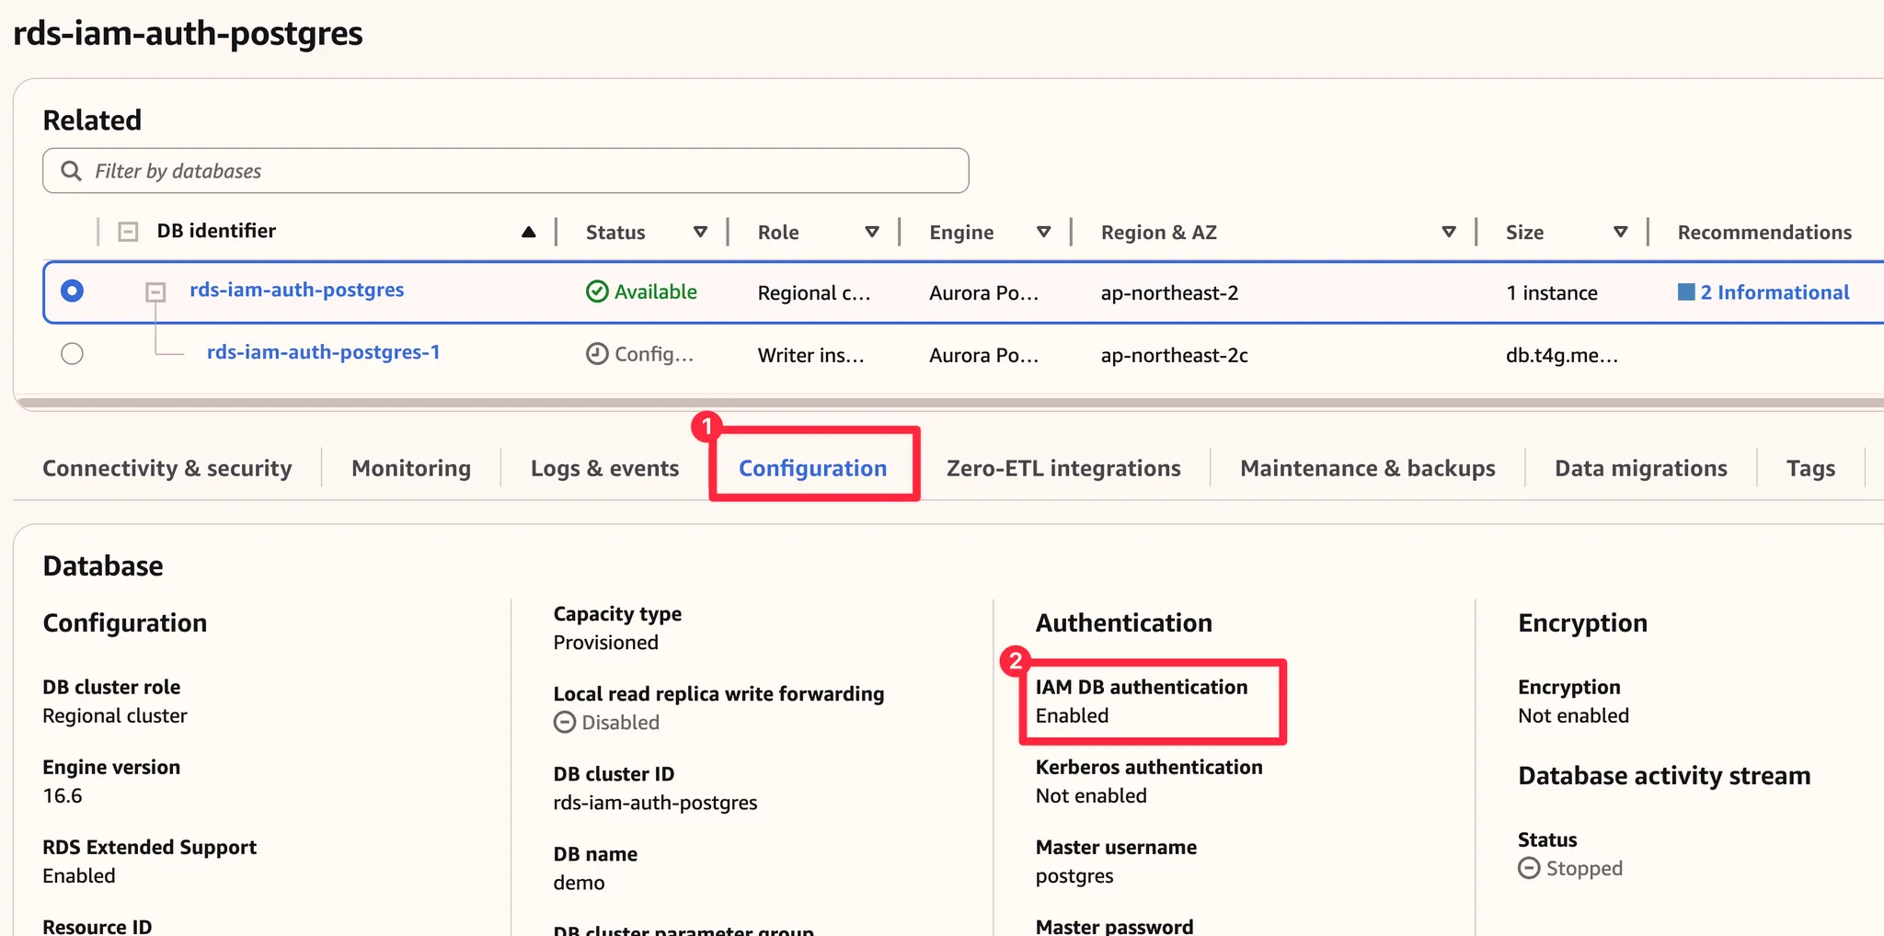Viewport: 1884px width, 936px height.
Task: Click the DB identifier column header
Action: click(216, 231)
